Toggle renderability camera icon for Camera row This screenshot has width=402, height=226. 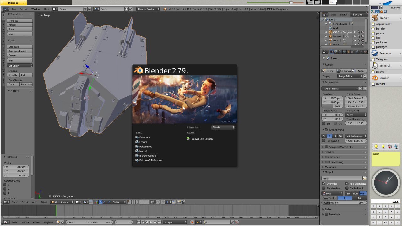point(363,36)
